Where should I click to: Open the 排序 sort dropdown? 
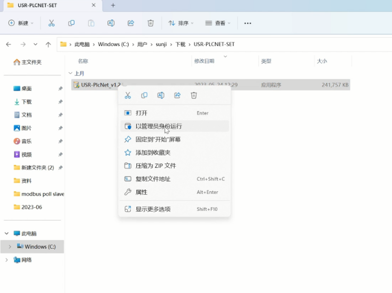pos(181,23)
